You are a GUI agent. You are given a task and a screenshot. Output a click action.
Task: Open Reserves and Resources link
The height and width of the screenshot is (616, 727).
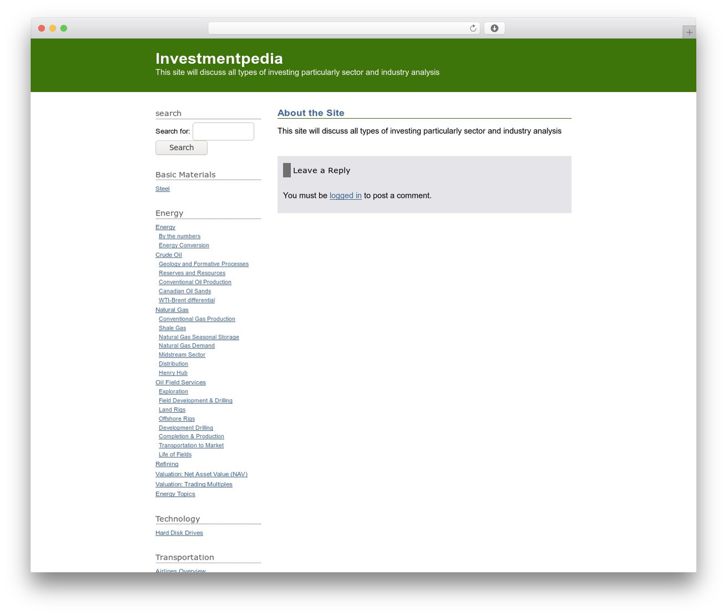pos(192,273)
